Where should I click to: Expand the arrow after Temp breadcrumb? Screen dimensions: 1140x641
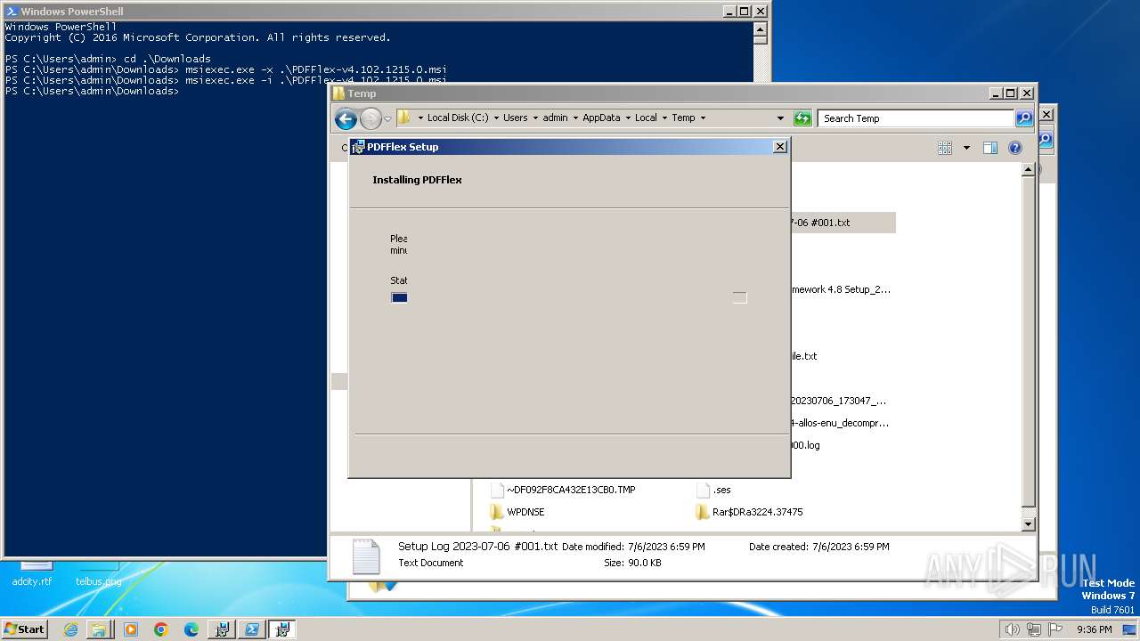pos(703,118)
